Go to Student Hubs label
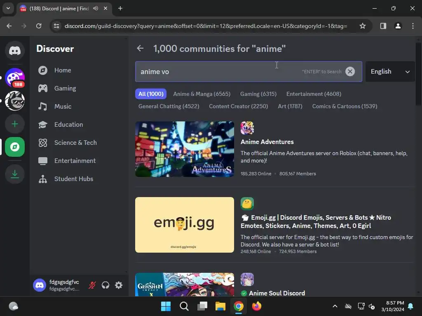 (x=74, y=179)
